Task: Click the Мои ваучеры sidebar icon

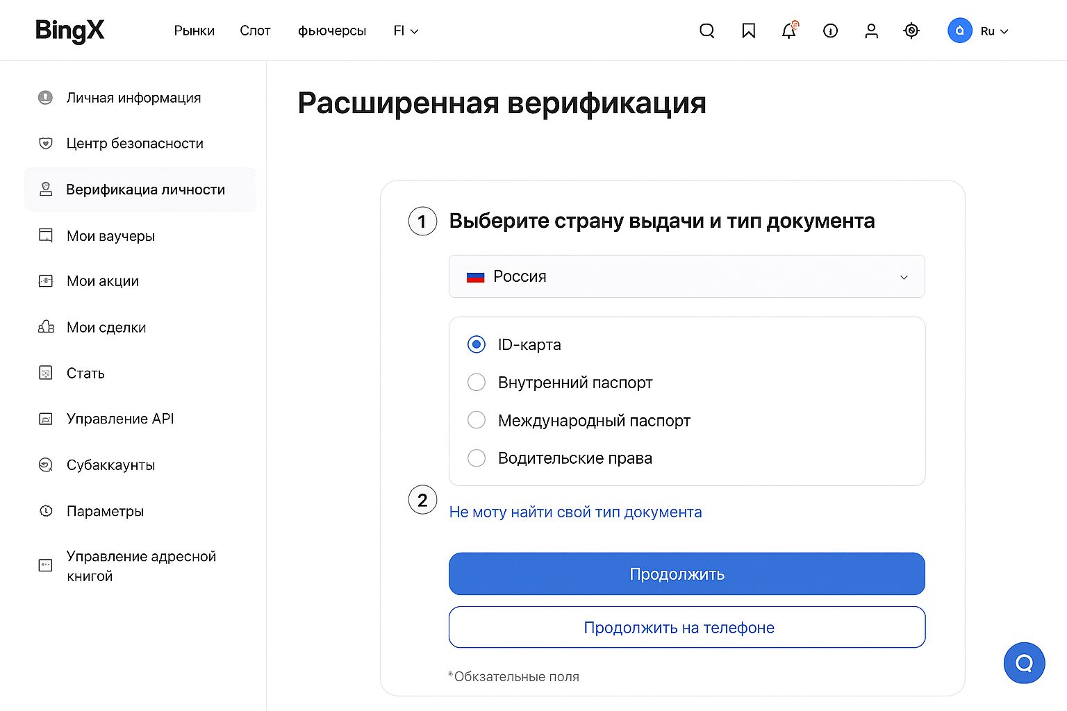Action: (45, 236)
